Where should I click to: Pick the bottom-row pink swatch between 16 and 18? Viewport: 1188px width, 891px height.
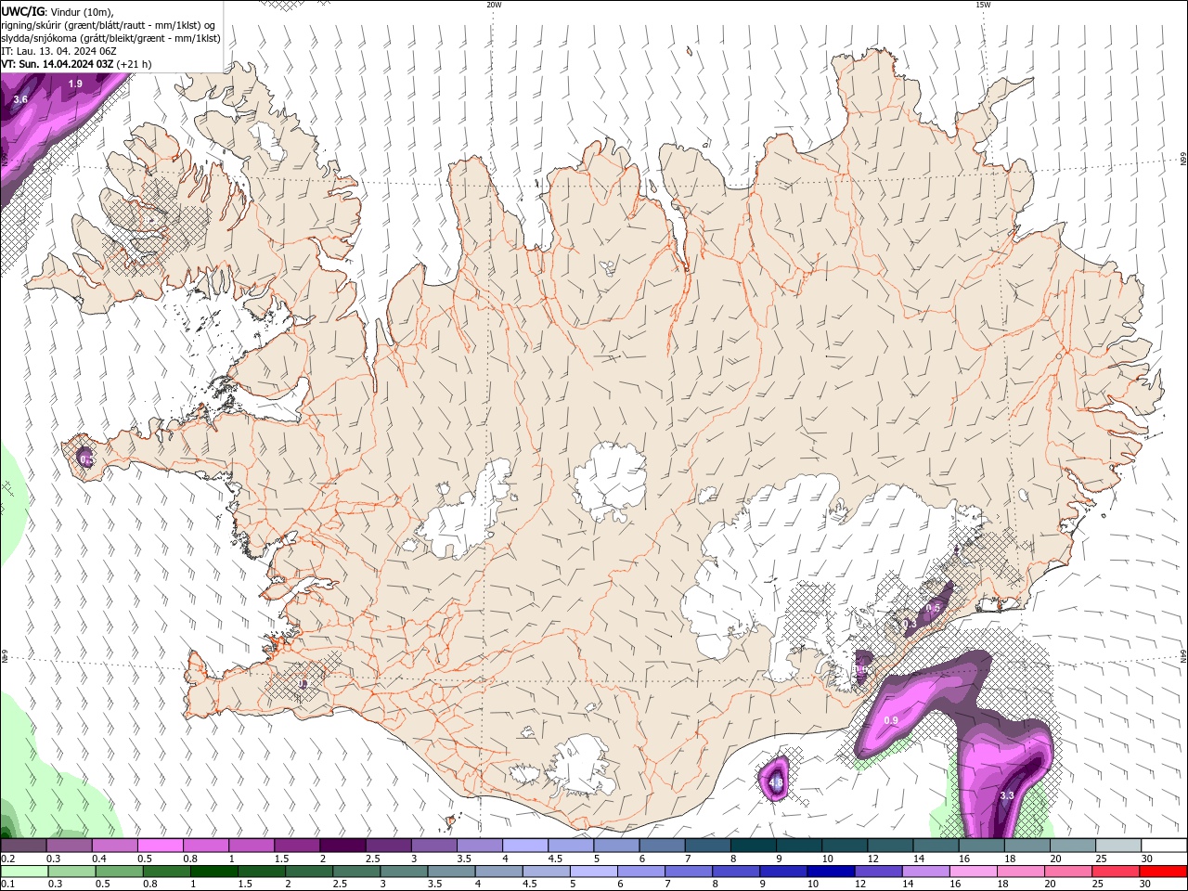click(x=974, y=872)
